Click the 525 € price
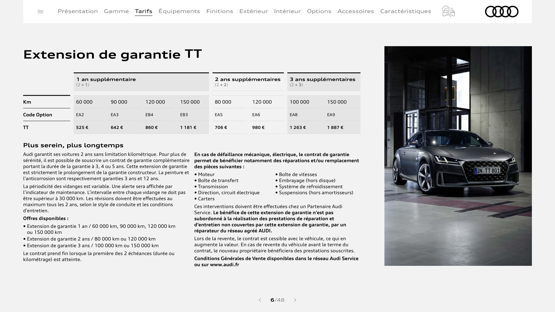This screenshot has width=555, height=312. [82, 127]
